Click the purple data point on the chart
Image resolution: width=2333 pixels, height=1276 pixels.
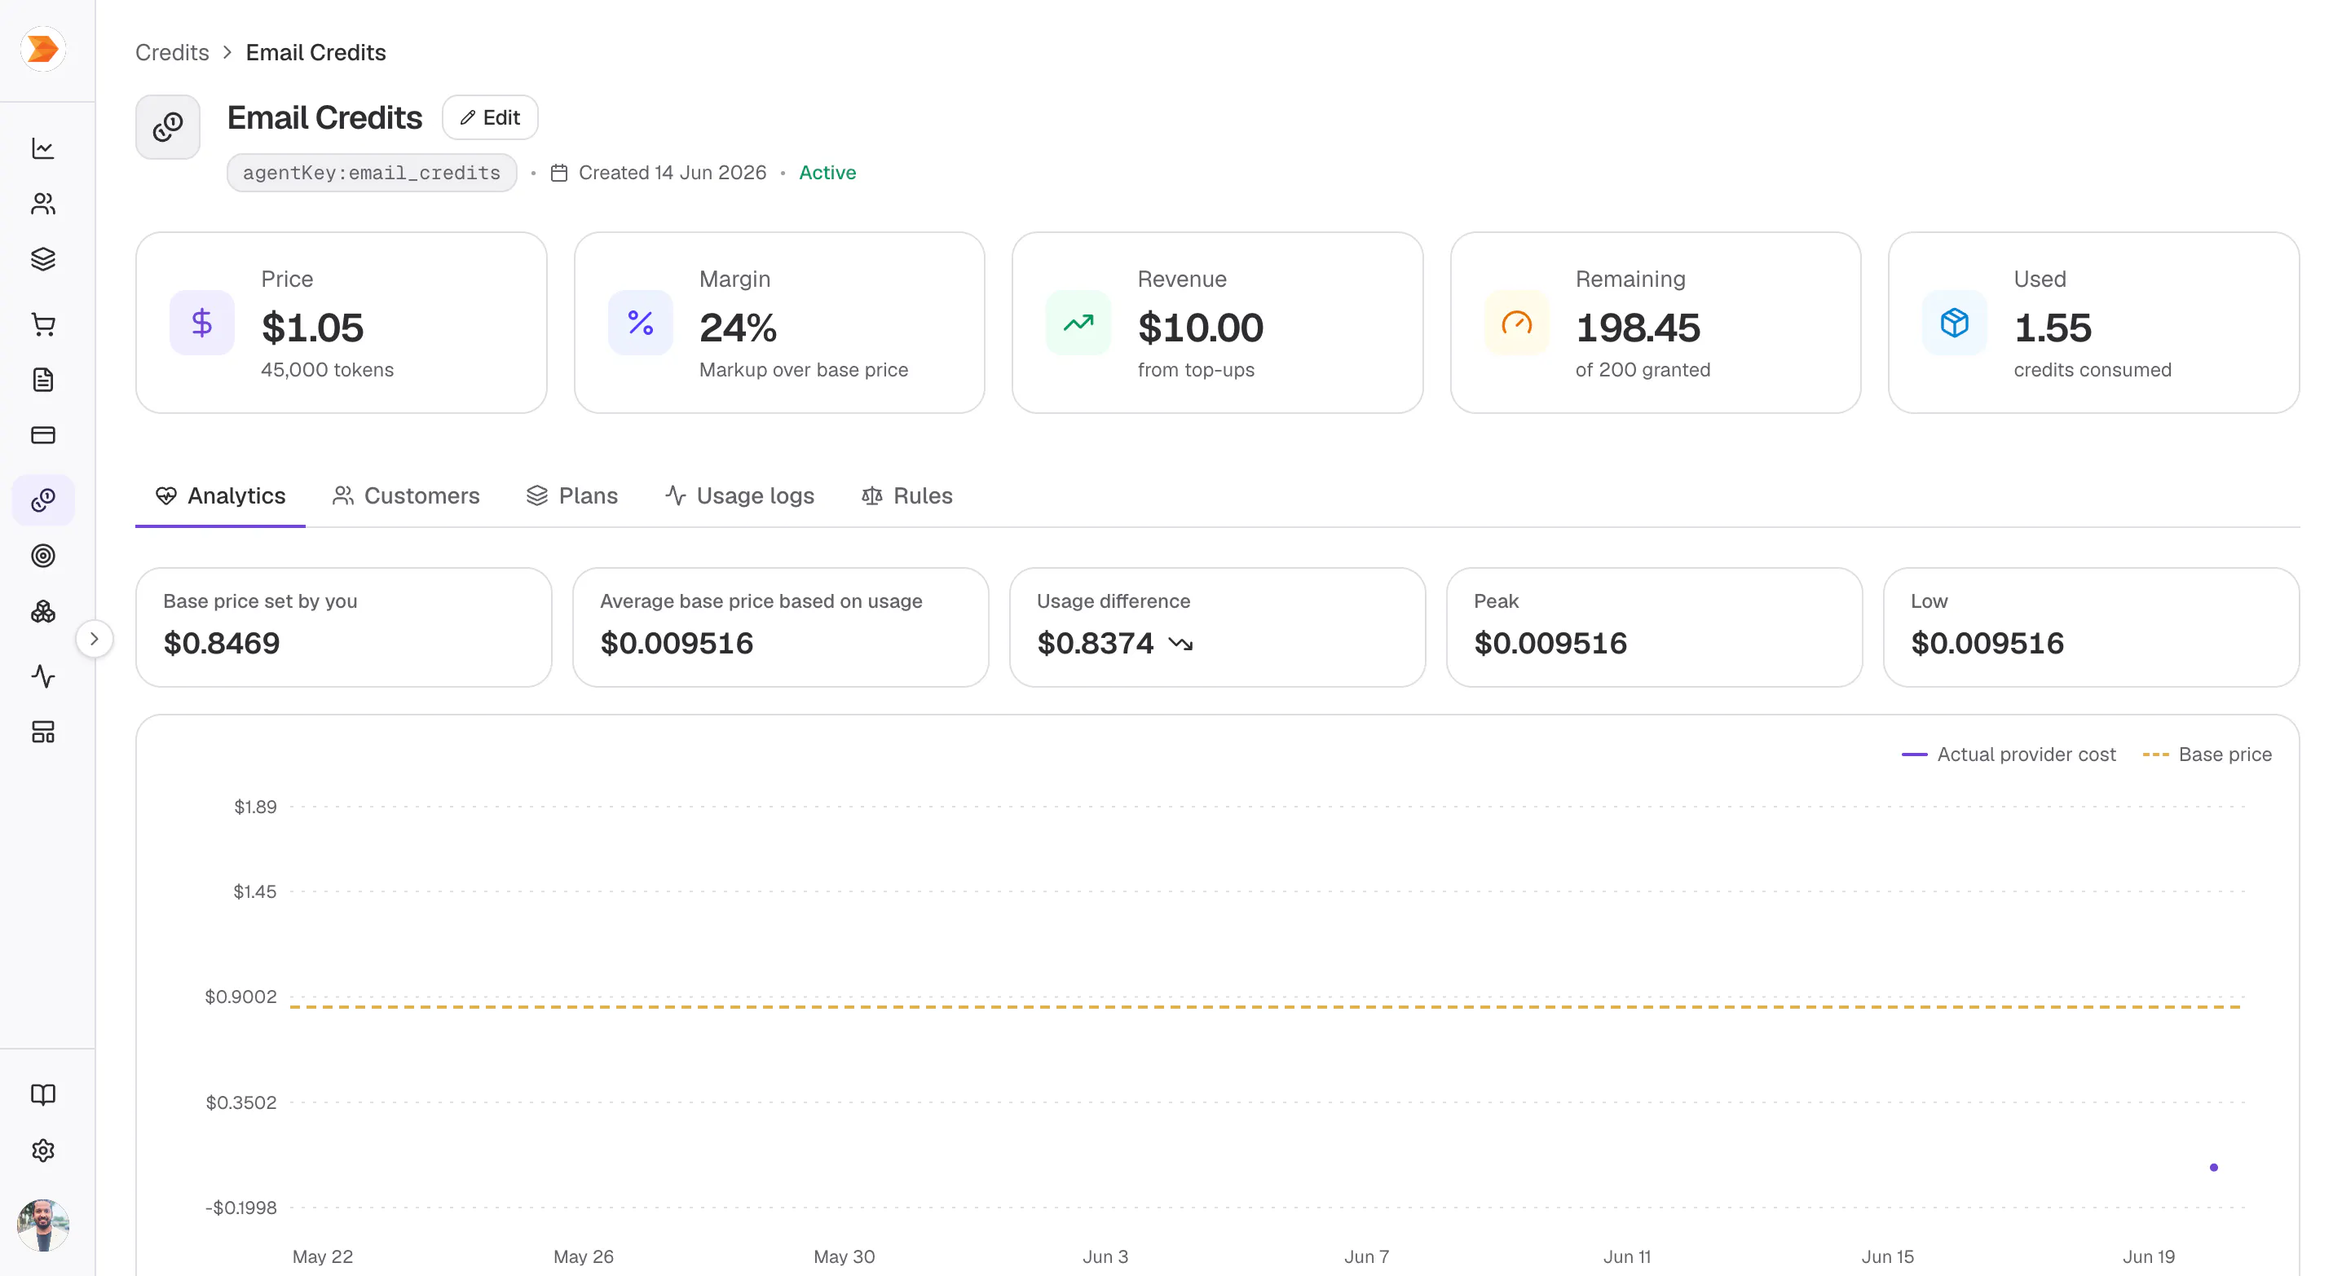click(x=2213, y=1168)
